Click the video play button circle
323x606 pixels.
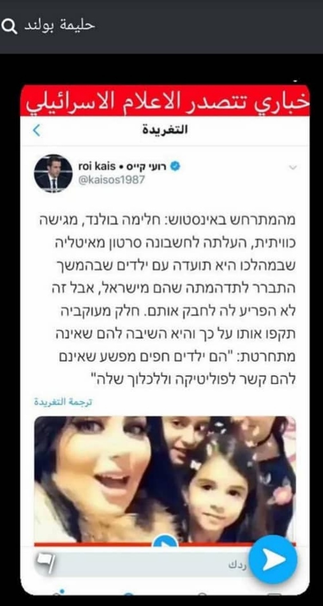165,540
